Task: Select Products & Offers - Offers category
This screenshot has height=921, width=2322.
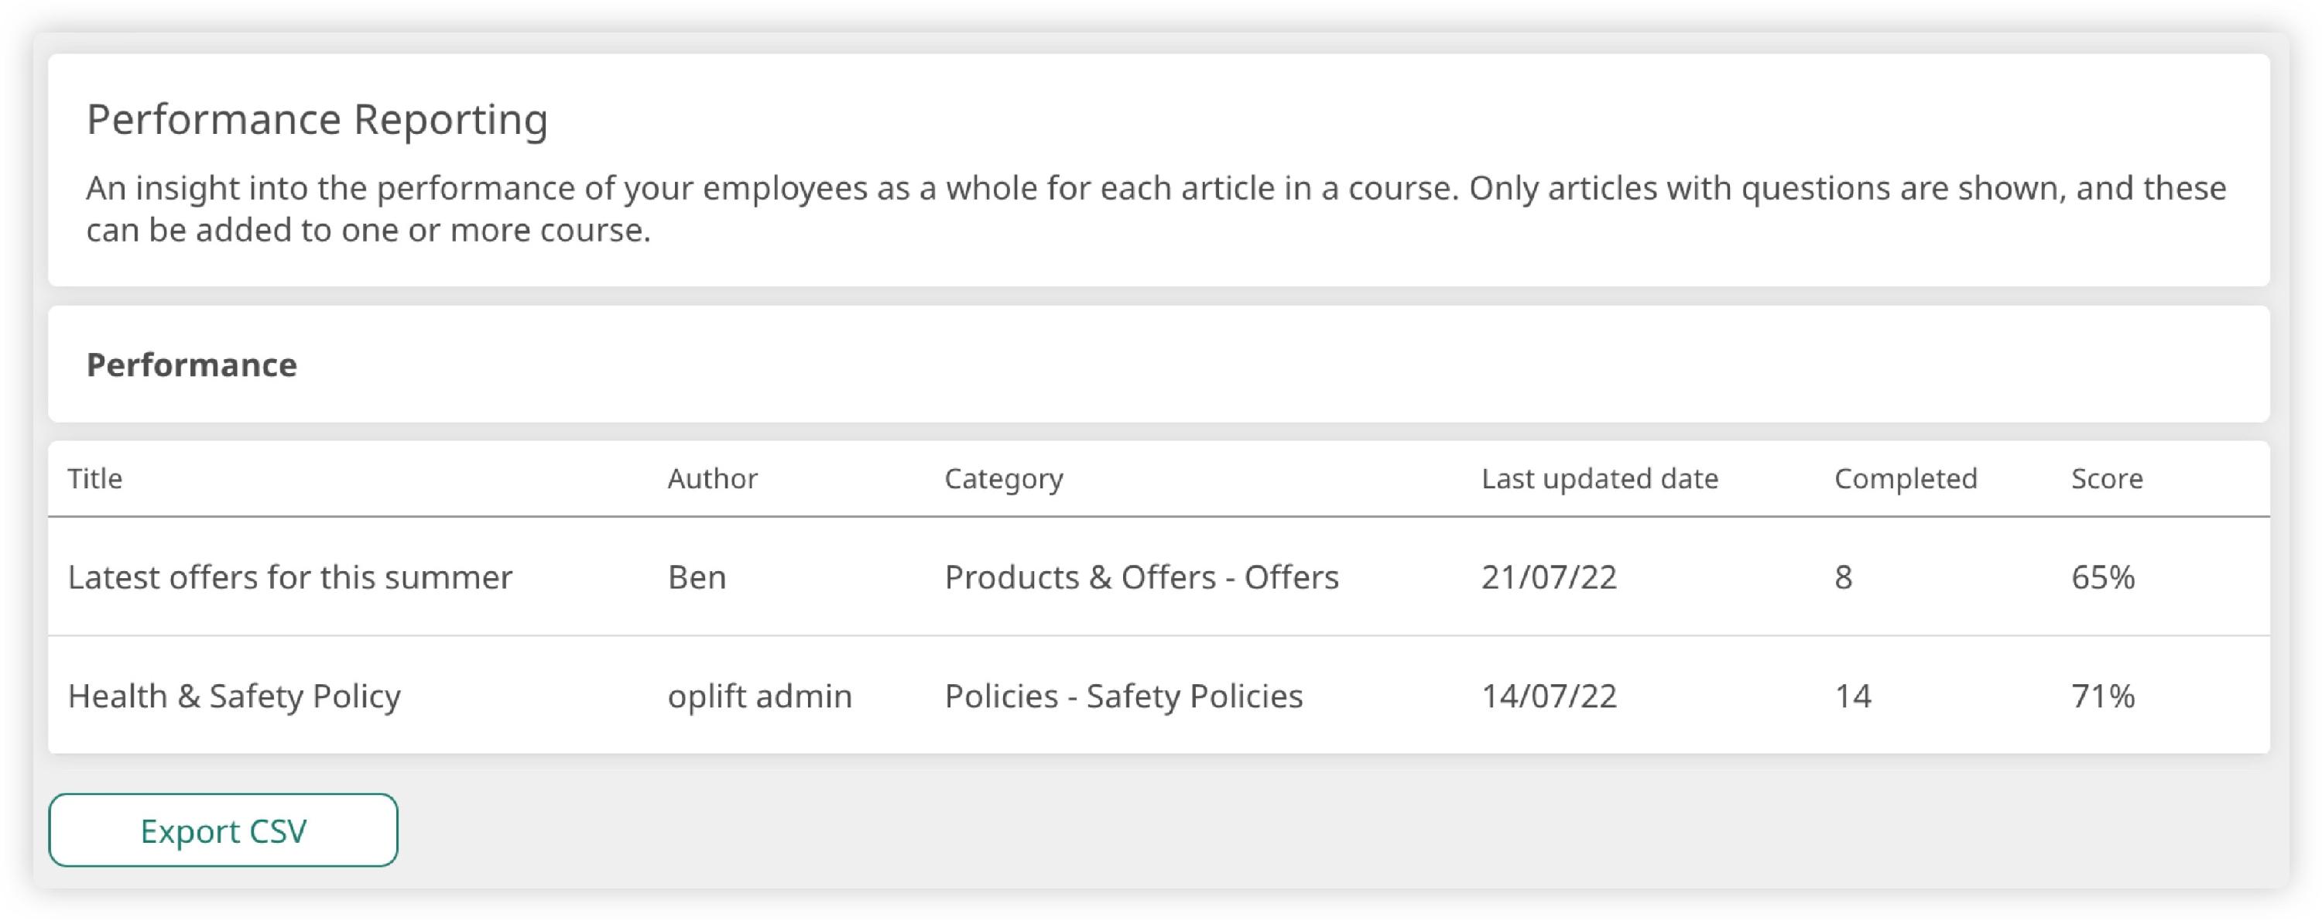Action: pyautogui.click(x=1141, y=577)
